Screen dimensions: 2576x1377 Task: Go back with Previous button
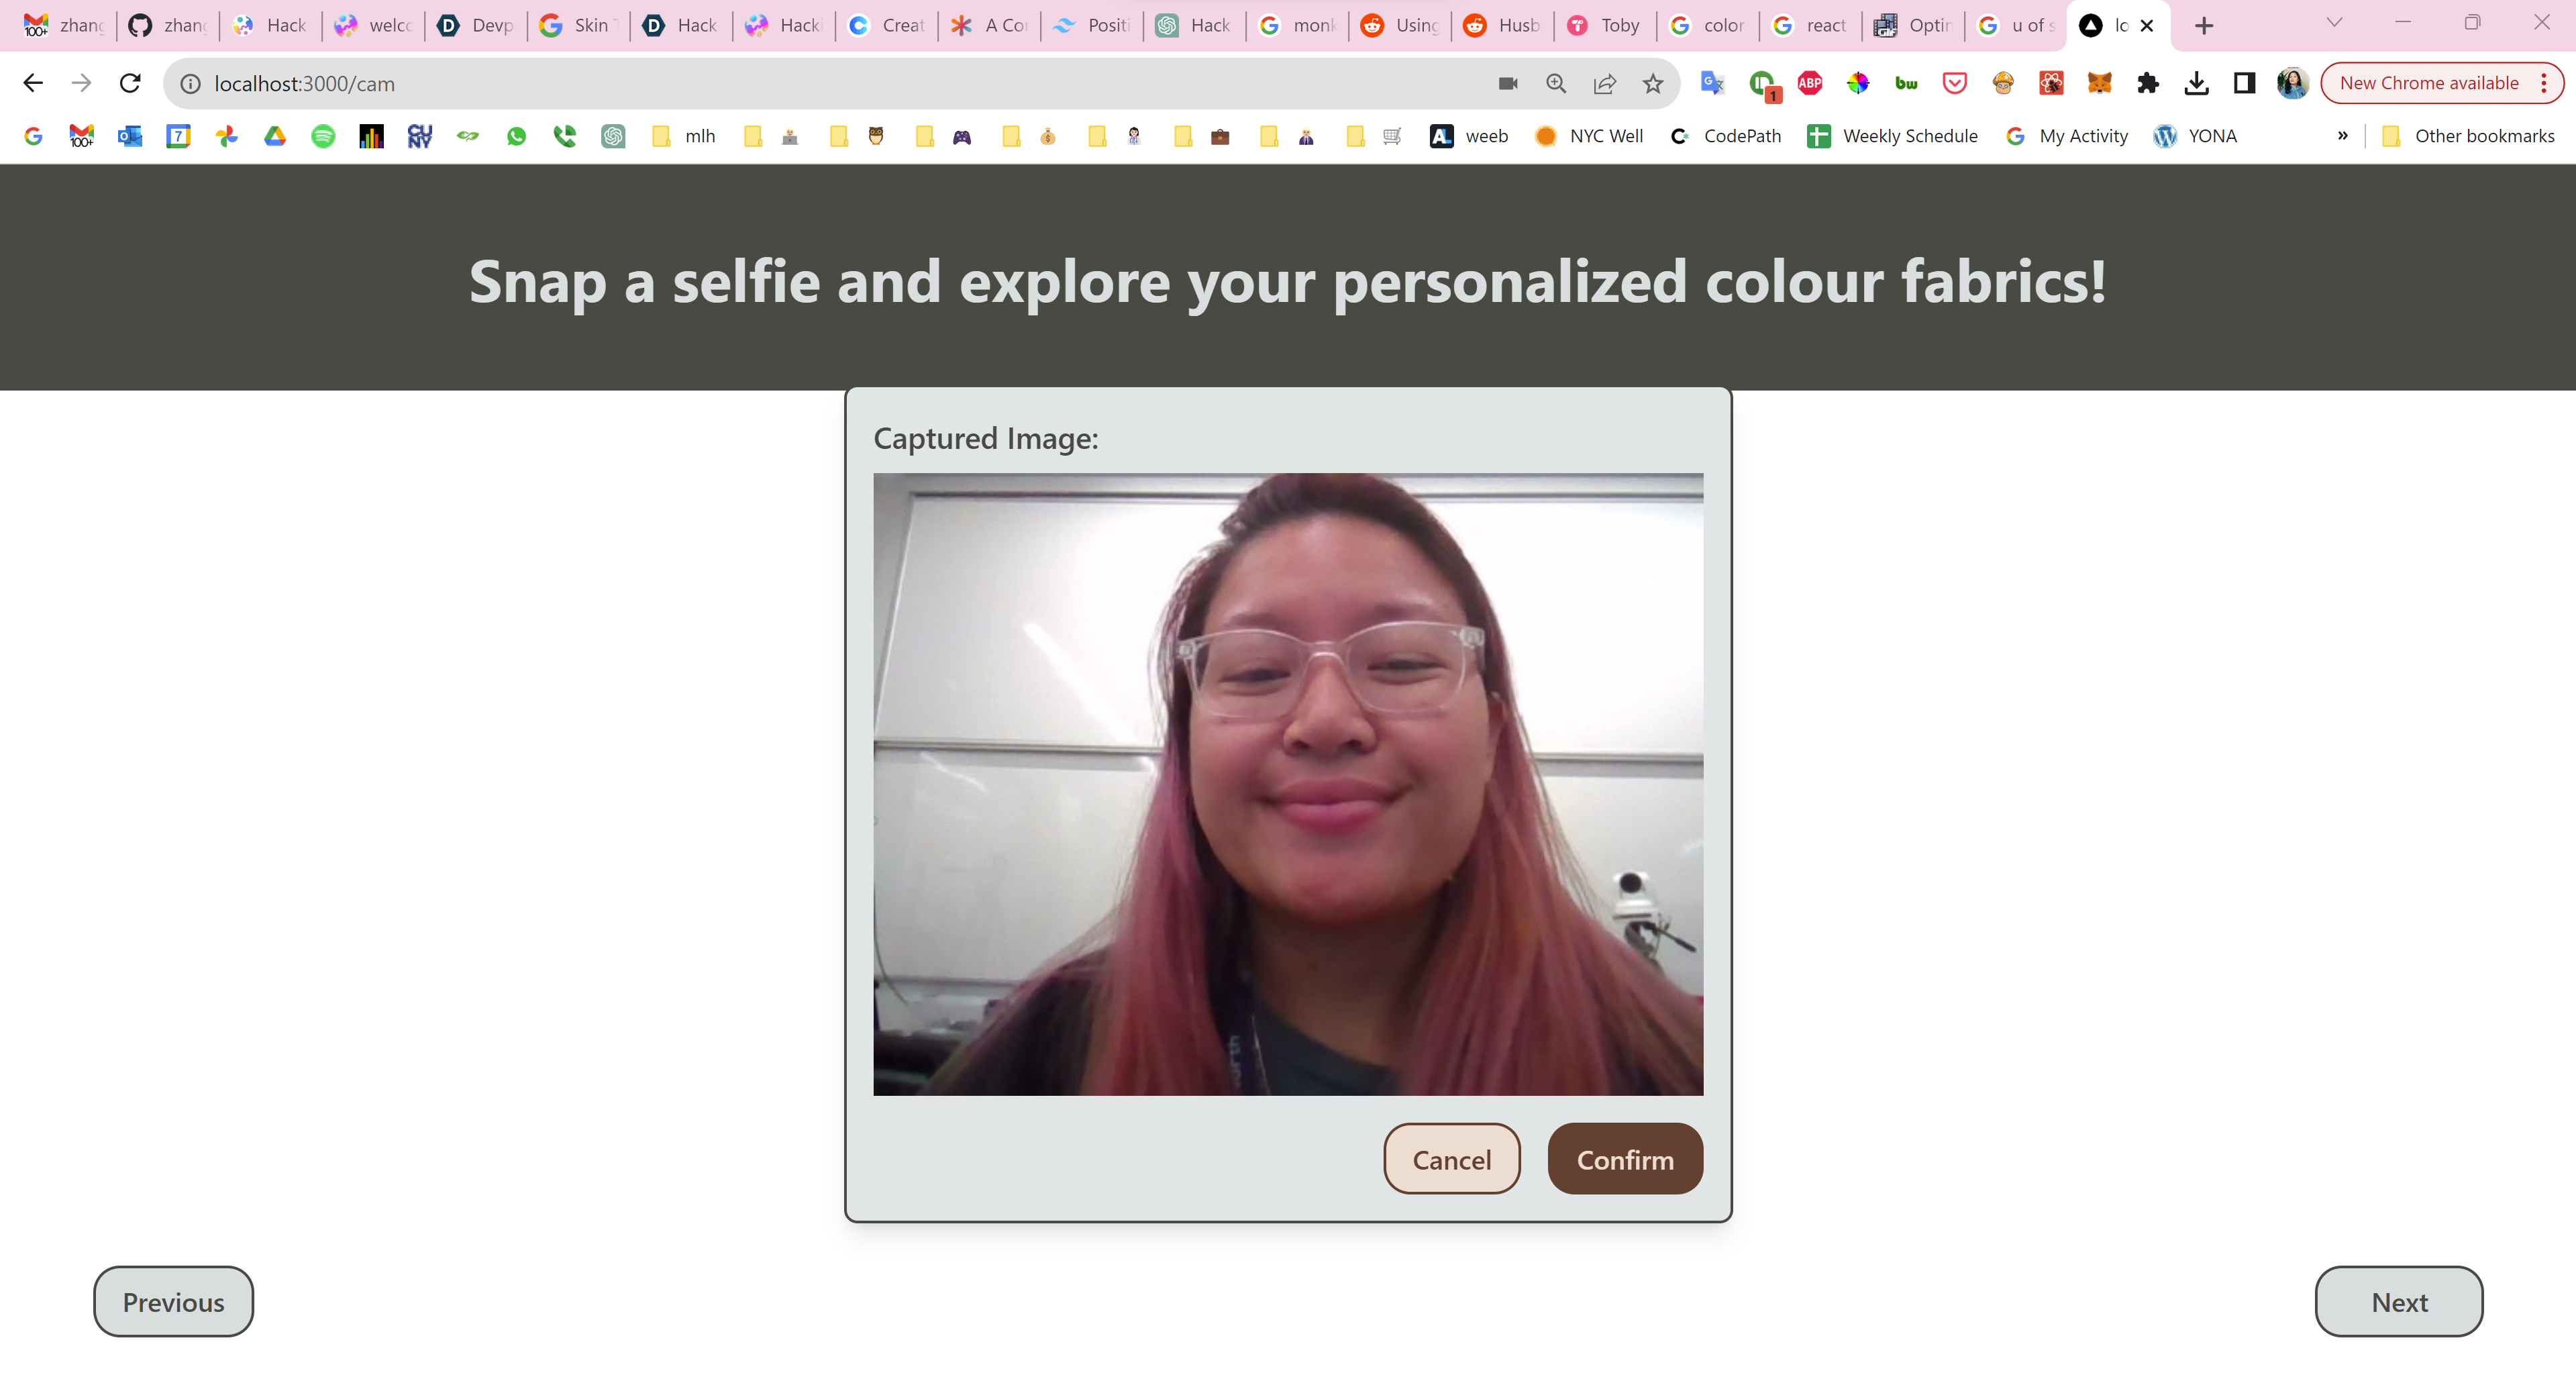click(173, 1301)
